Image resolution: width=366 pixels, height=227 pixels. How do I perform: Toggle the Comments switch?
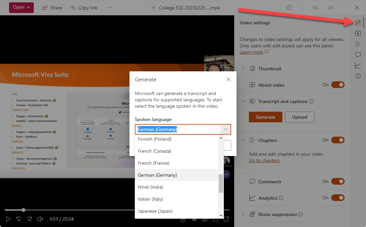338,181
